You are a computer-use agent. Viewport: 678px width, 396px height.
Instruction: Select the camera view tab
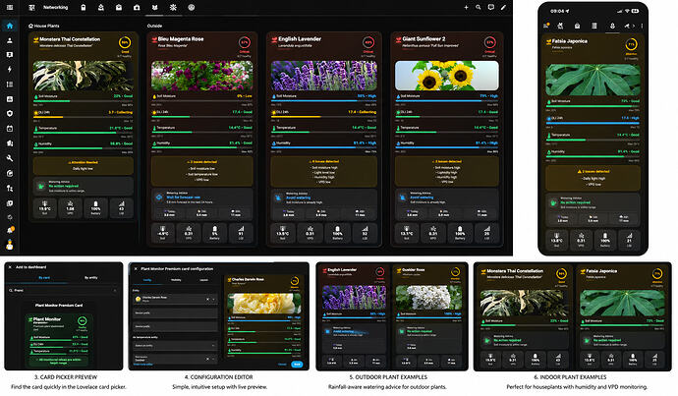(137, 7)
